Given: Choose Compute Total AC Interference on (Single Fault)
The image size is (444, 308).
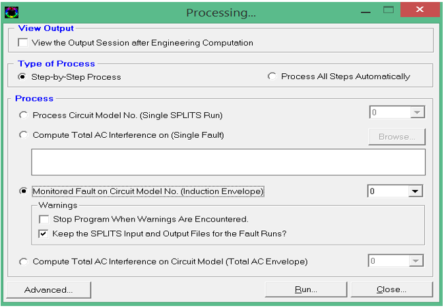Looking at the screenshot, I should click(24, 135).
